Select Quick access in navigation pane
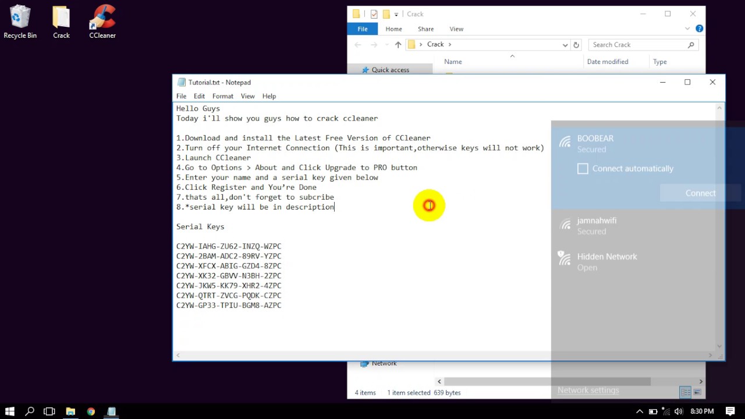745x419 pixels. coord(391,70)
